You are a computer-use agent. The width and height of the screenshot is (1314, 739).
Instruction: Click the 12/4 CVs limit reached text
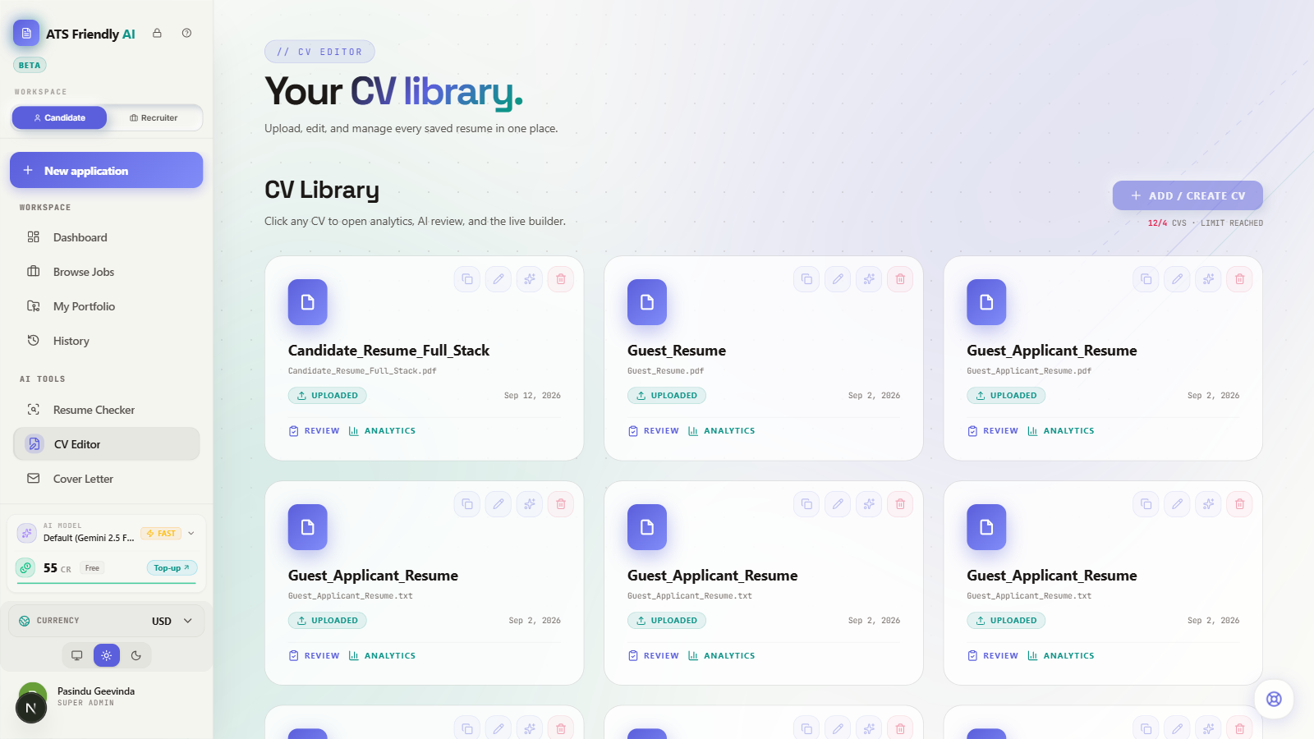coord(1206,223)
